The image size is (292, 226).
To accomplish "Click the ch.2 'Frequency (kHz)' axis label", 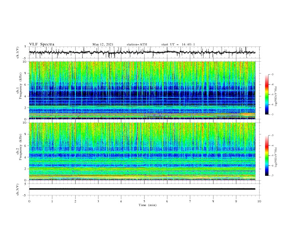I will 21,147.
